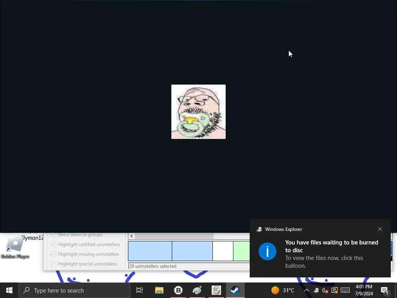The width and height of the screenshot is (397, 298).
Task: Open the muted volume control
Action: [x=325, y=290]
